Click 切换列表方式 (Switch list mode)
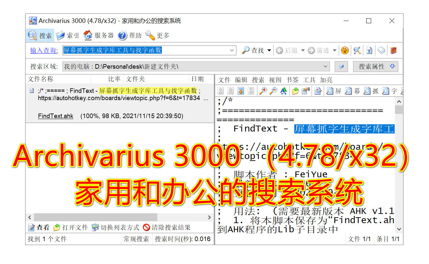The width and height of the screenshot is (429, 264). 115,227
